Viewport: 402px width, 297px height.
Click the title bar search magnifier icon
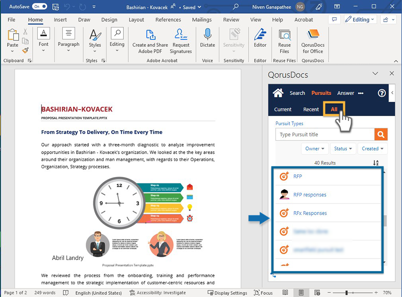tap(235, 7)
